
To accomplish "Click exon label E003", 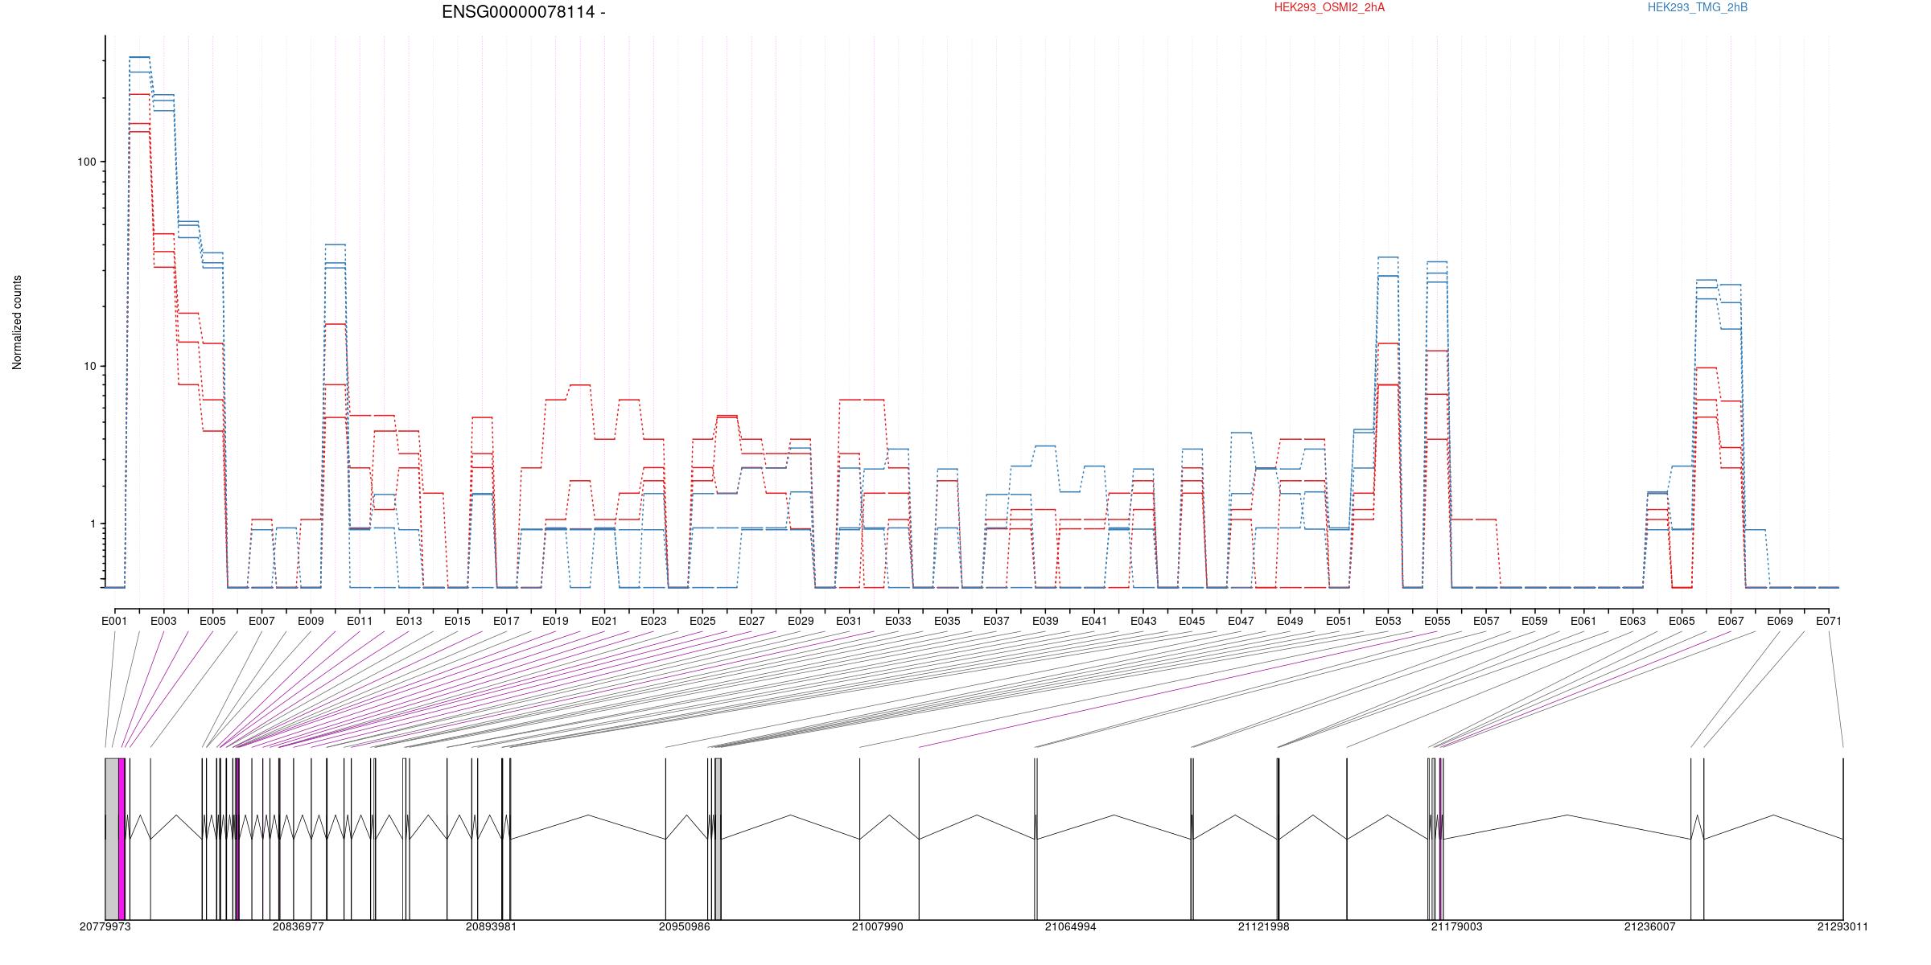I will pyautogui.click(x=163, y=621).
